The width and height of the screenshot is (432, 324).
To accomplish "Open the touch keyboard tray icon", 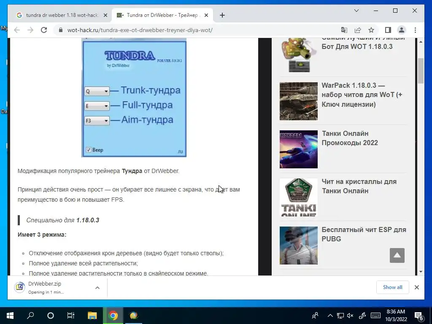I will coord(375,316).
